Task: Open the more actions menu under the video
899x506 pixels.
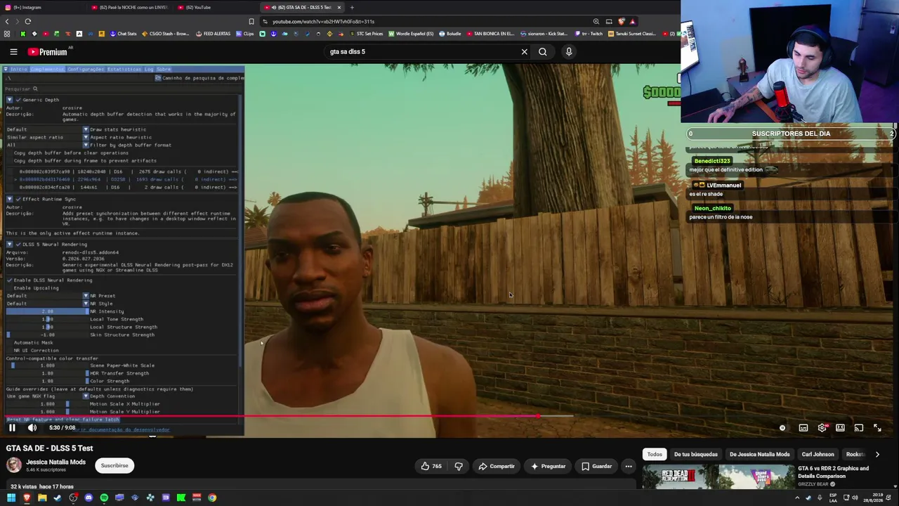Action: click(x=629, y=466)
